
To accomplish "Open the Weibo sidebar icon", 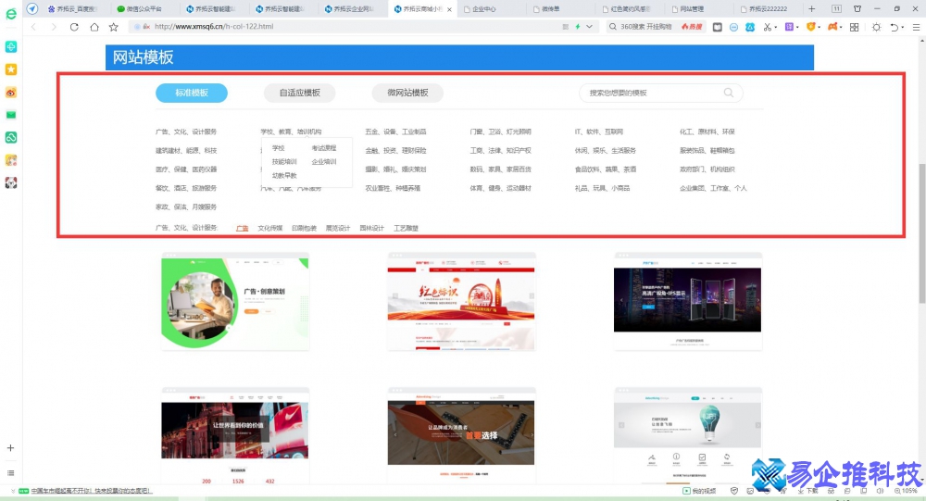I will [10, 93].
